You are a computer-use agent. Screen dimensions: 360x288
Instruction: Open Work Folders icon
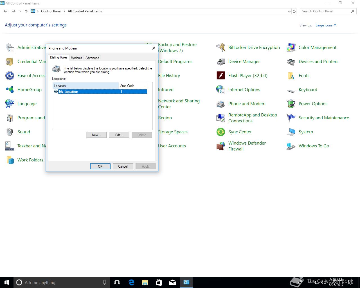(10, 160)
